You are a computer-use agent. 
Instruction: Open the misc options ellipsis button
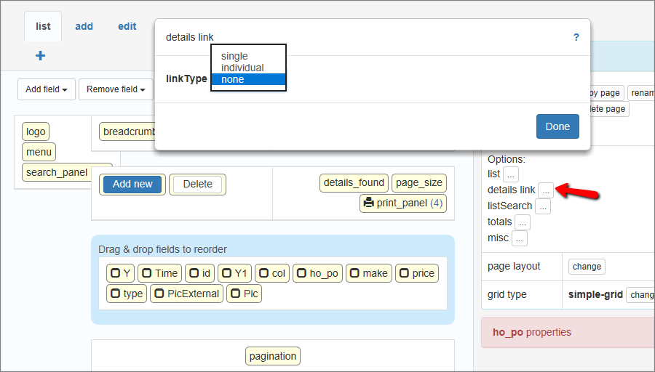pyautogui.click(x=519, y=238)
